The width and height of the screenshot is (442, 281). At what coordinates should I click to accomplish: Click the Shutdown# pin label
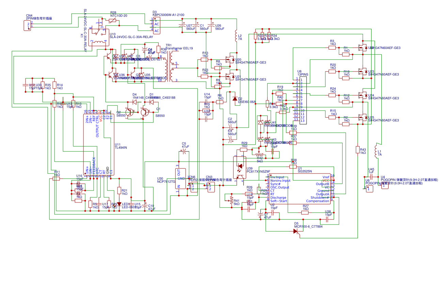(320, 198)
